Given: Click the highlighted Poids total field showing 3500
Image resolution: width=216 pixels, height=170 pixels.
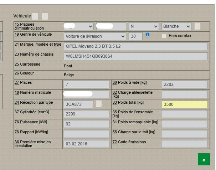Looking at the screenshot, I should click(x=184, y=104).
